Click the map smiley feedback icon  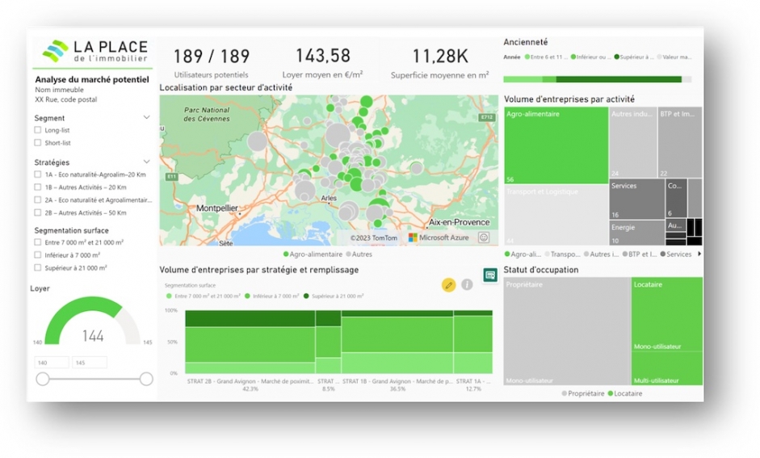[484, 237]
